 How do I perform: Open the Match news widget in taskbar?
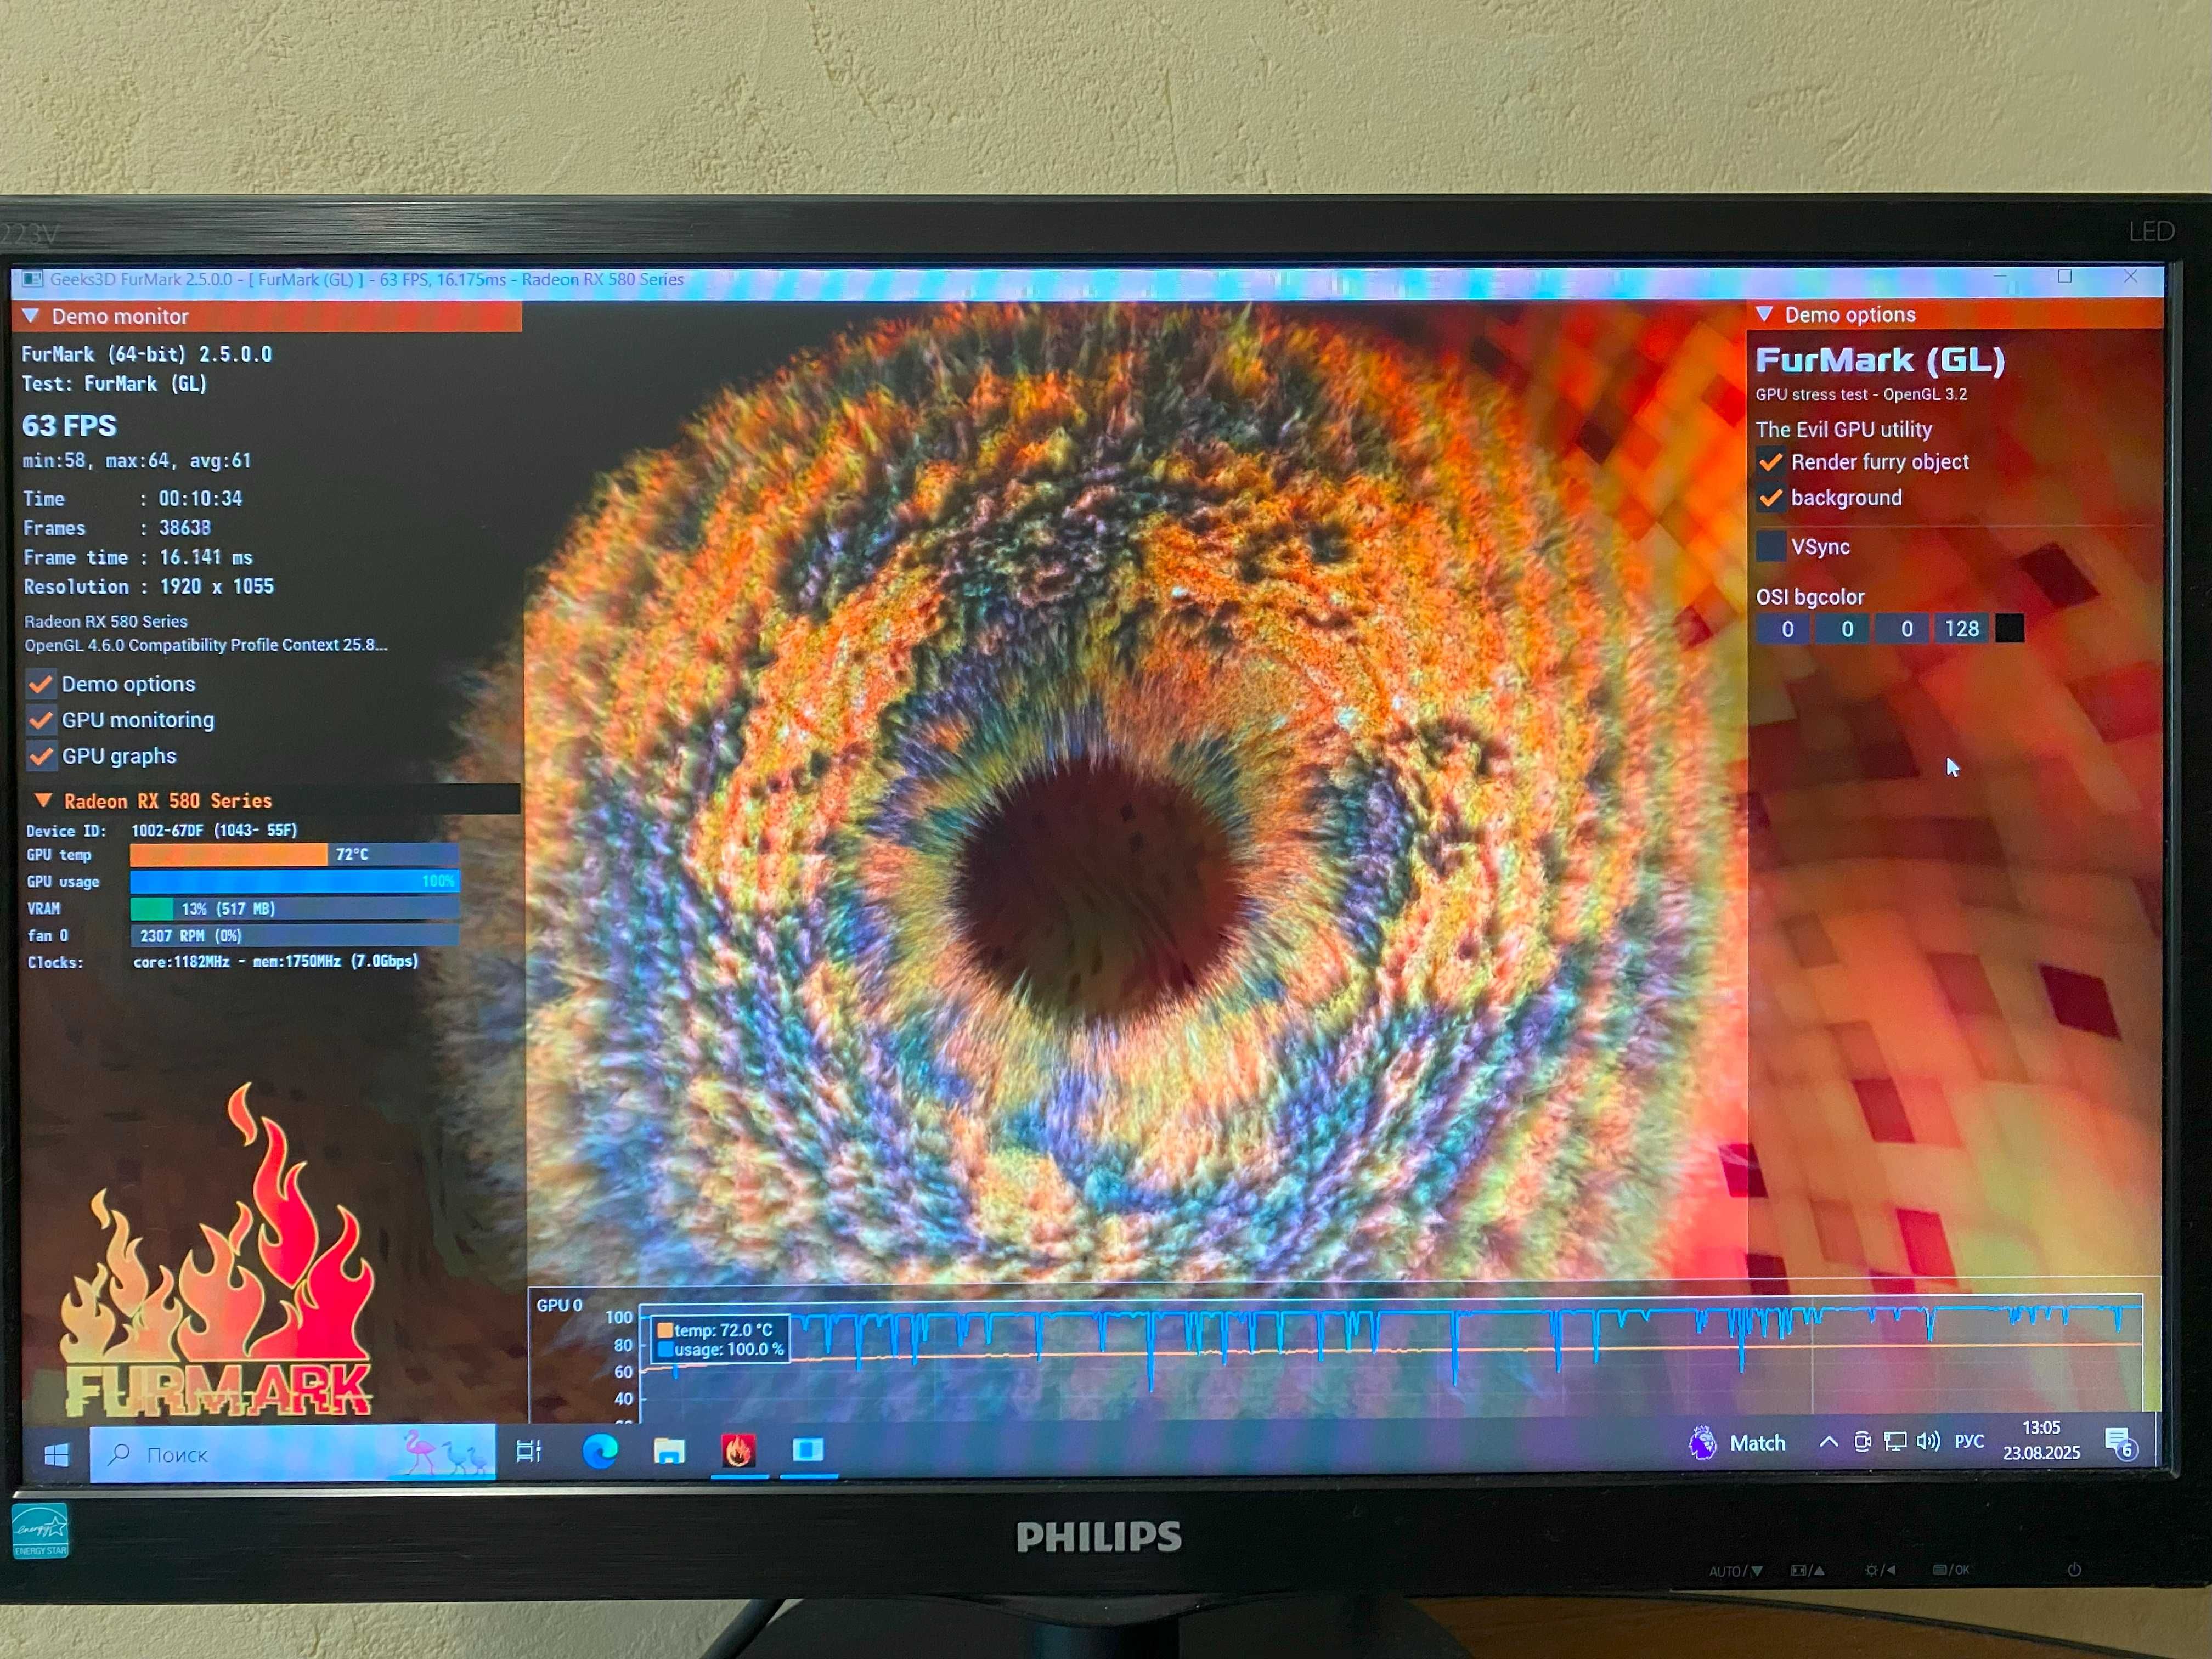point(1736,1443)
